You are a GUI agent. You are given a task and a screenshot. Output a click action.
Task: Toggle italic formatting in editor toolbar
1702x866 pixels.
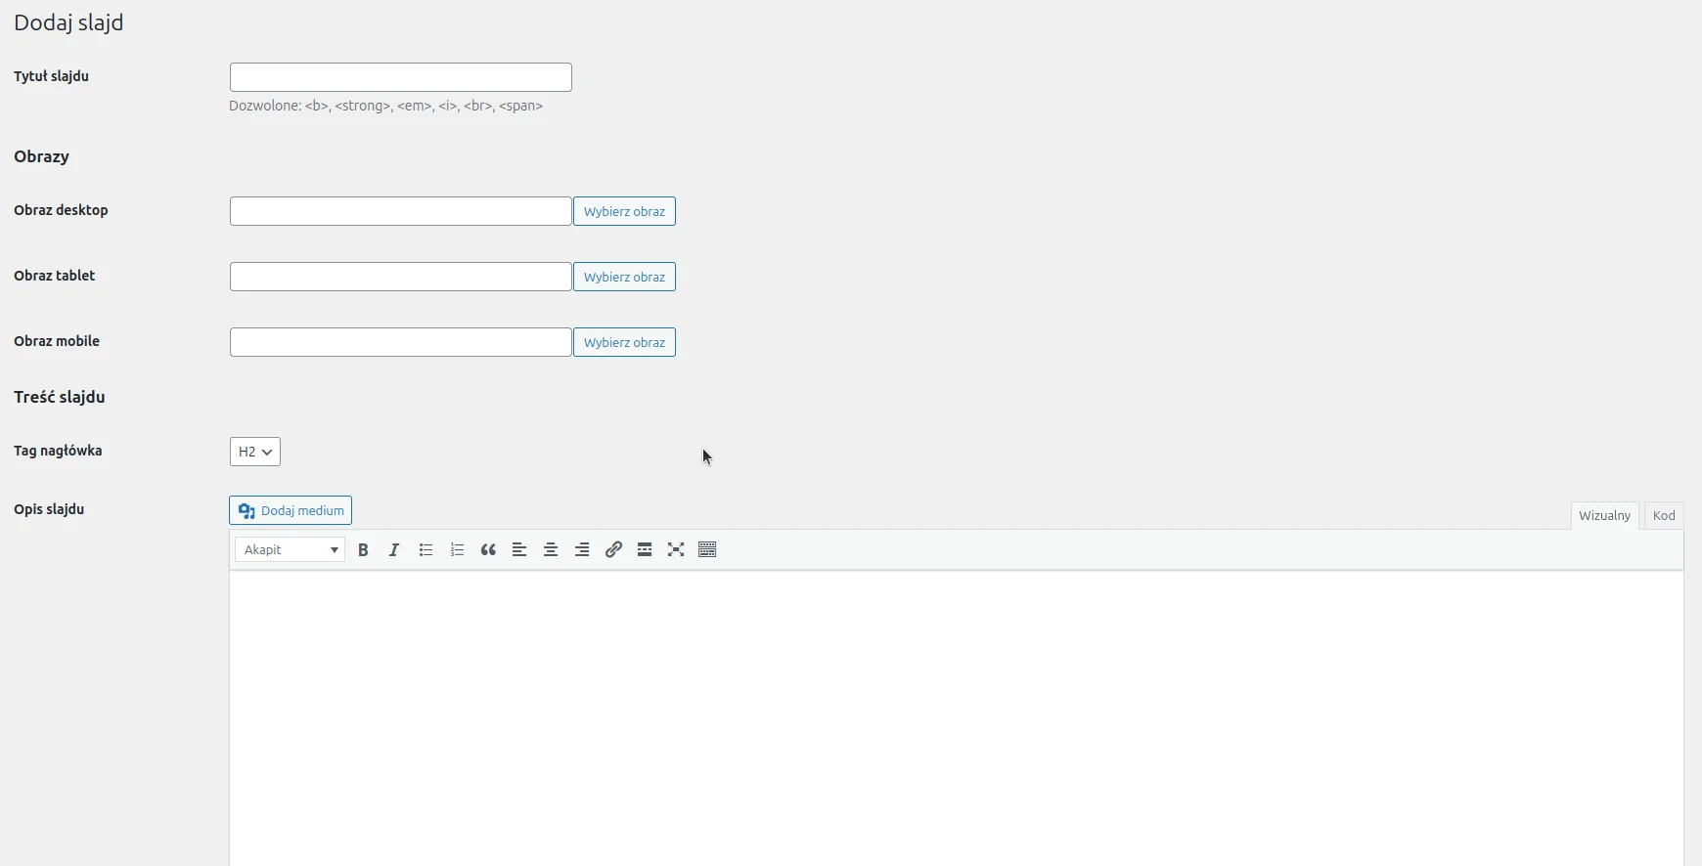394,550
